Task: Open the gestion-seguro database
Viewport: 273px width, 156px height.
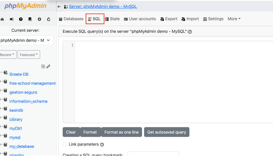Action: pos(23,93)
